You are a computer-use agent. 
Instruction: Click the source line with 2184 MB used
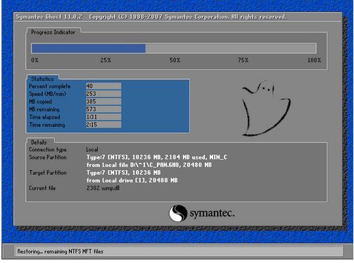coord(157,157)
